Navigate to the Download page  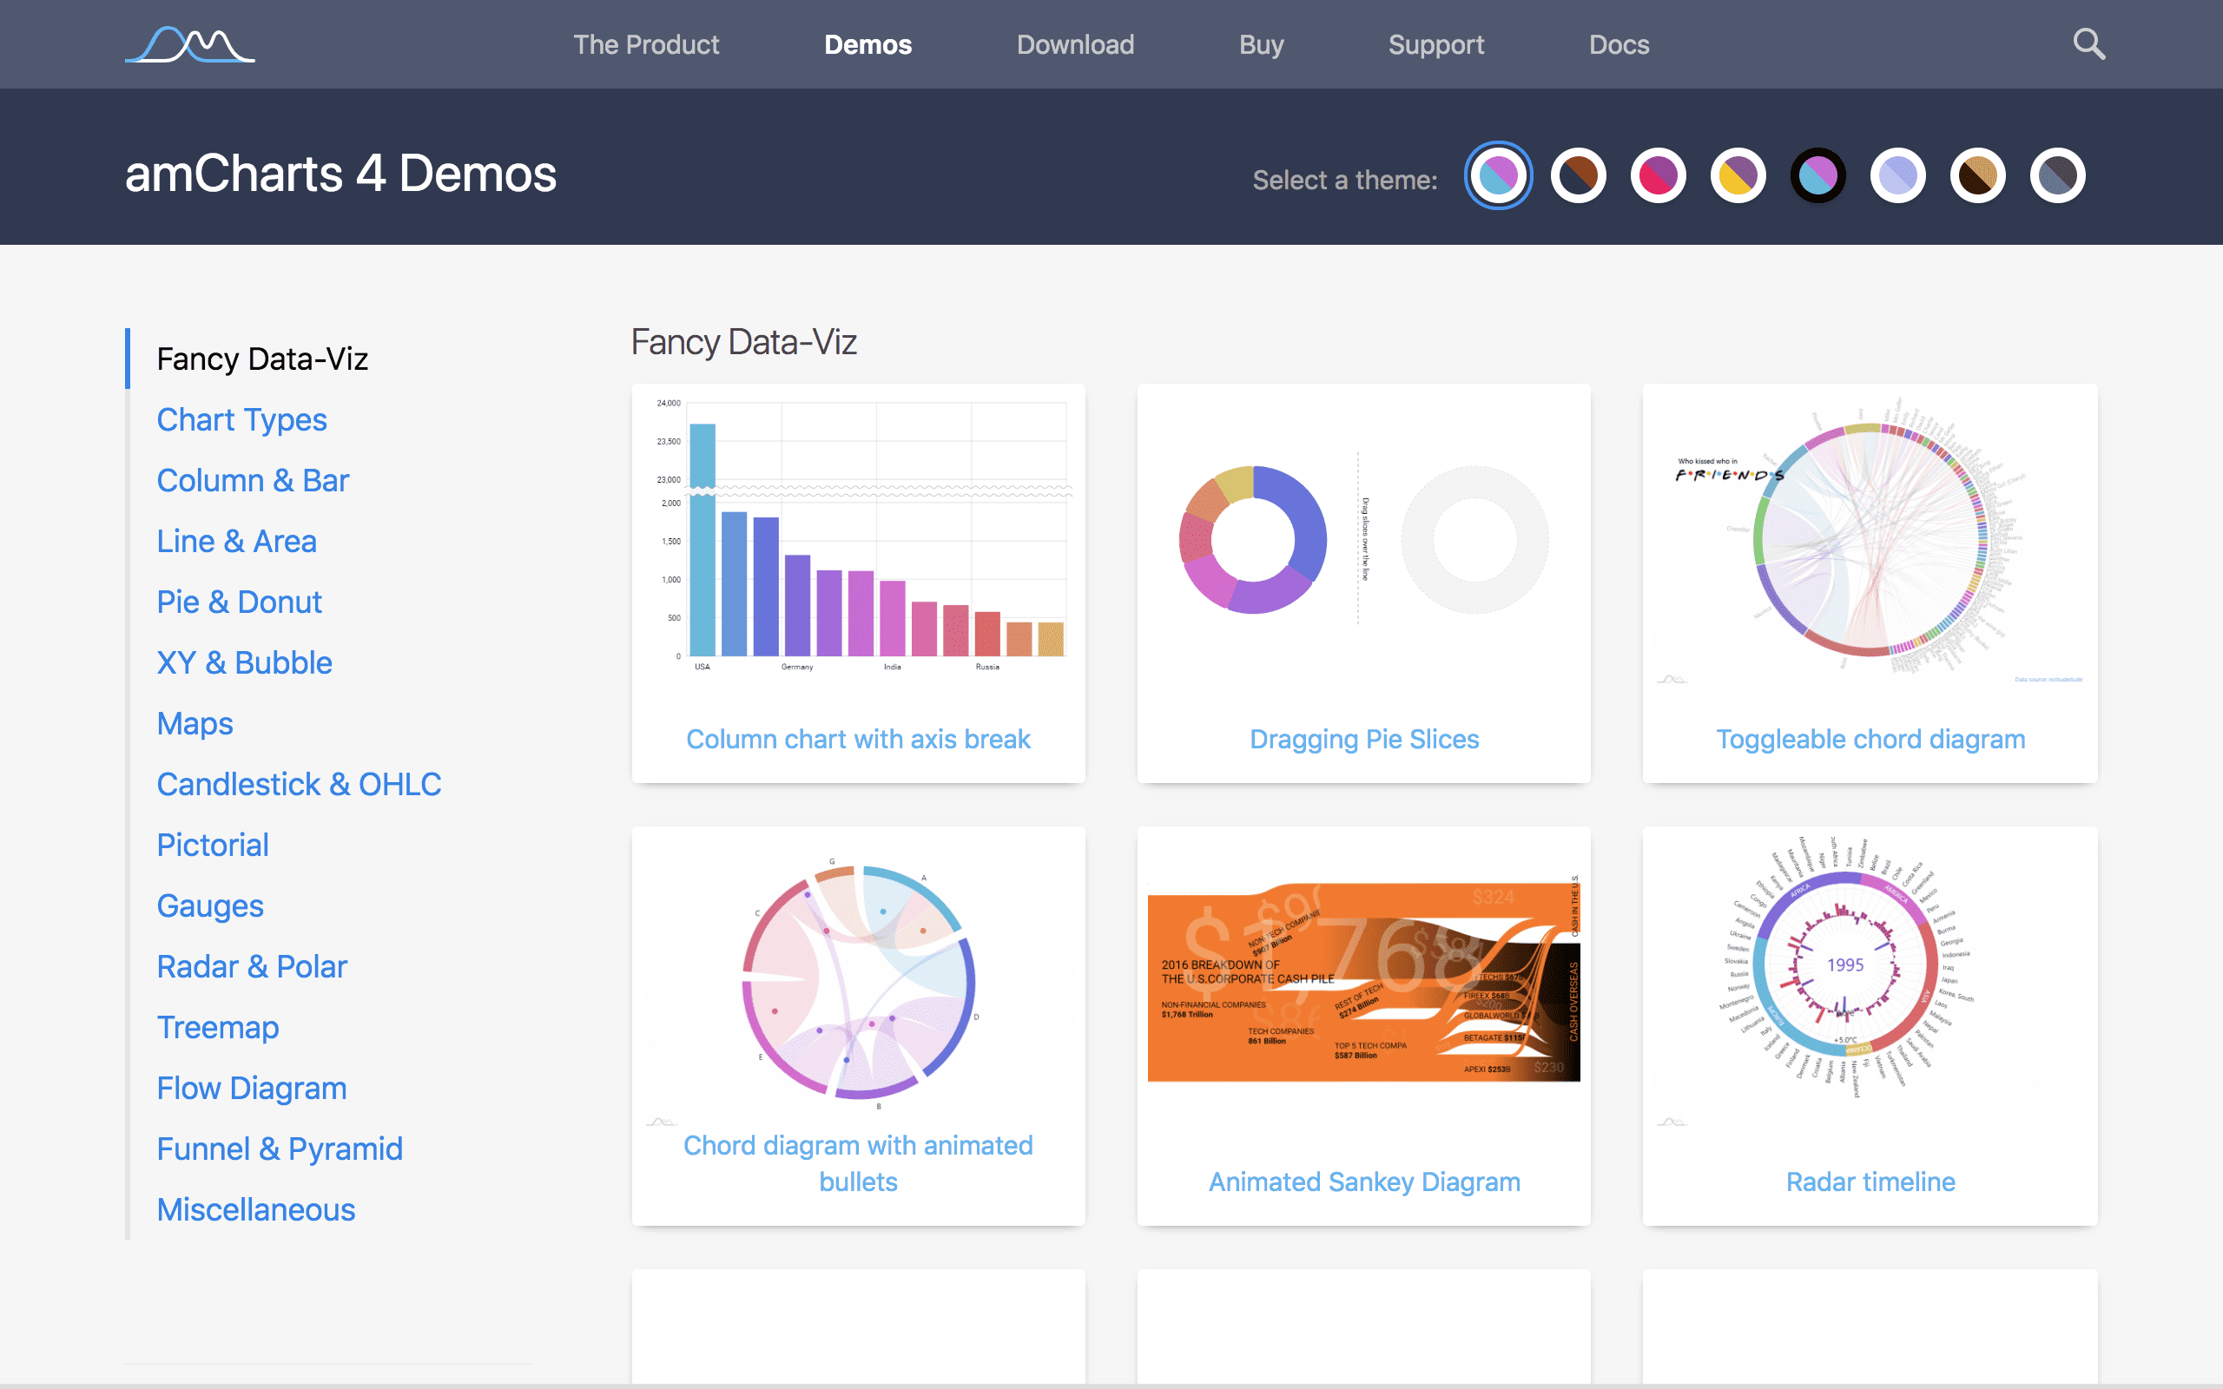pos(1075,44)
